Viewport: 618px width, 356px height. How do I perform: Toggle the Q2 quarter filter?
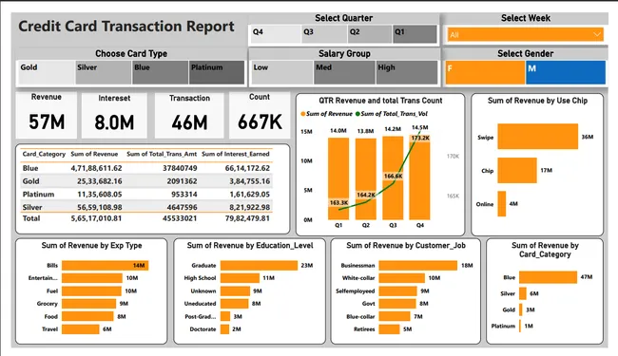pyautogui.click(x=369, y=34)
